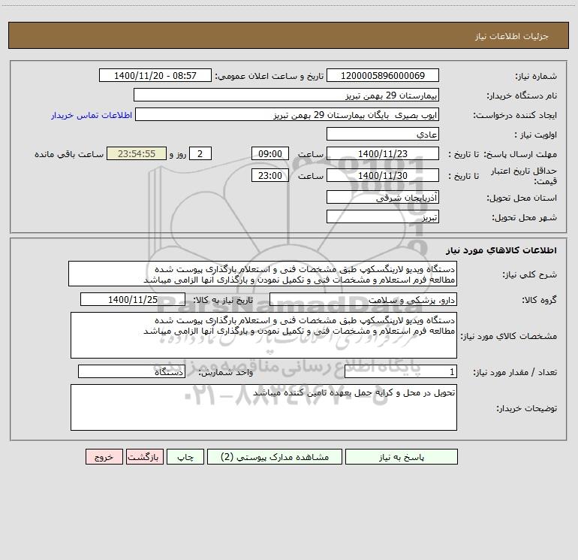
Task: Click the مشخصات کالای مورد نیاز label
Action: 509,336
